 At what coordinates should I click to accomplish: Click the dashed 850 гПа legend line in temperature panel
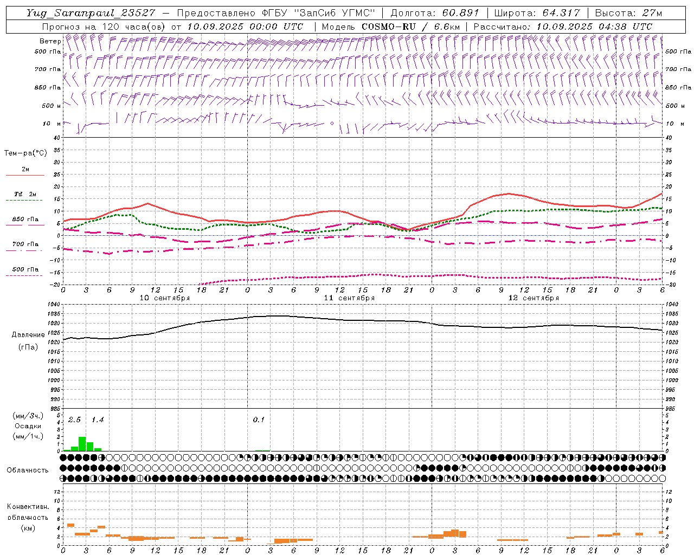25,225
